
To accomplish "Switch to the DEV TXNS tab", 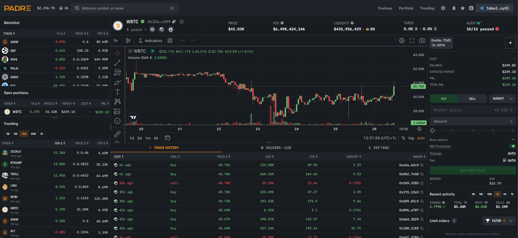I will coord(379,148).
